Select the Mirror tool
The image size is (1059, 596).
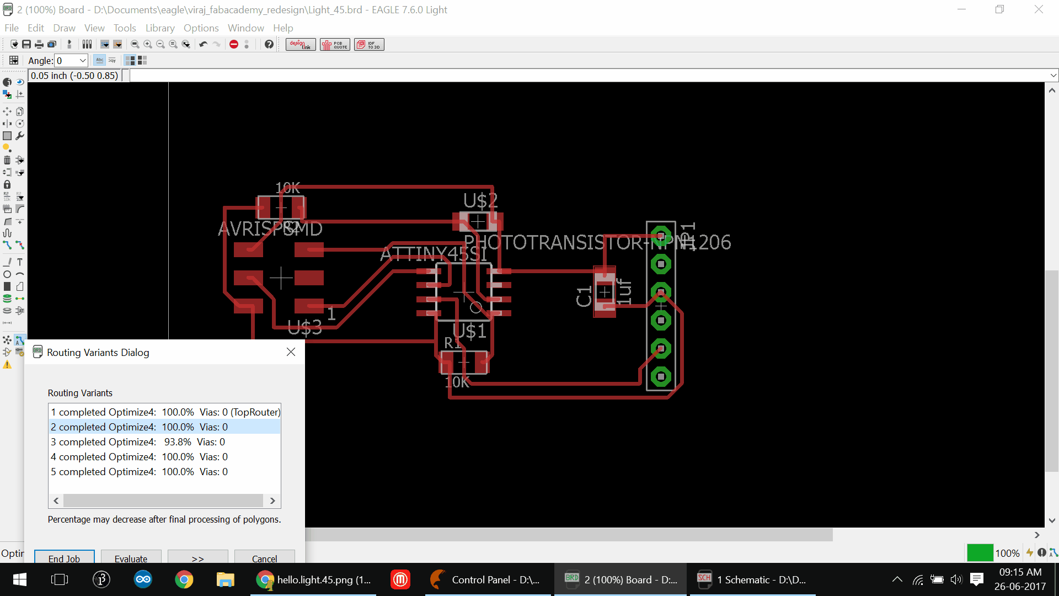(7, 124)
